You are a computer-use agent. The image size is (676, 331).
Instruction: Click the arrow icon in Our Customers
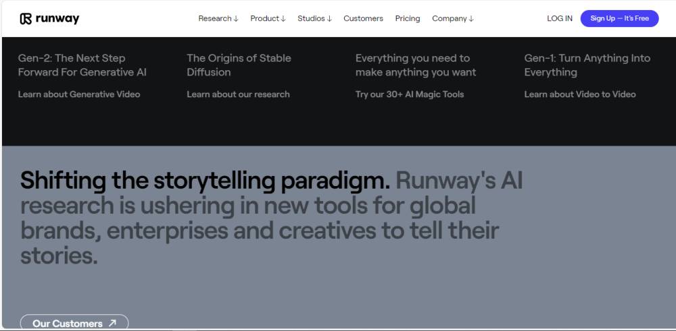[112, 323]
